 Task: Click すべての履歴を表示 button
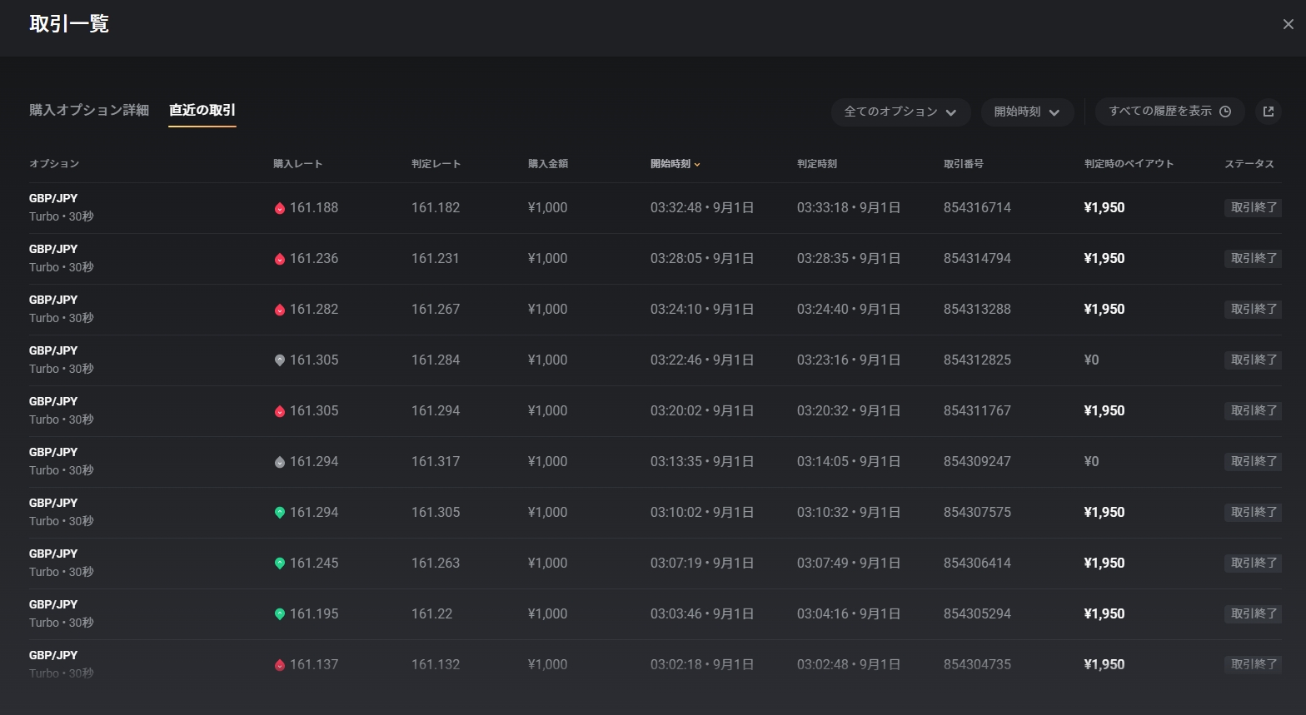1169,112
